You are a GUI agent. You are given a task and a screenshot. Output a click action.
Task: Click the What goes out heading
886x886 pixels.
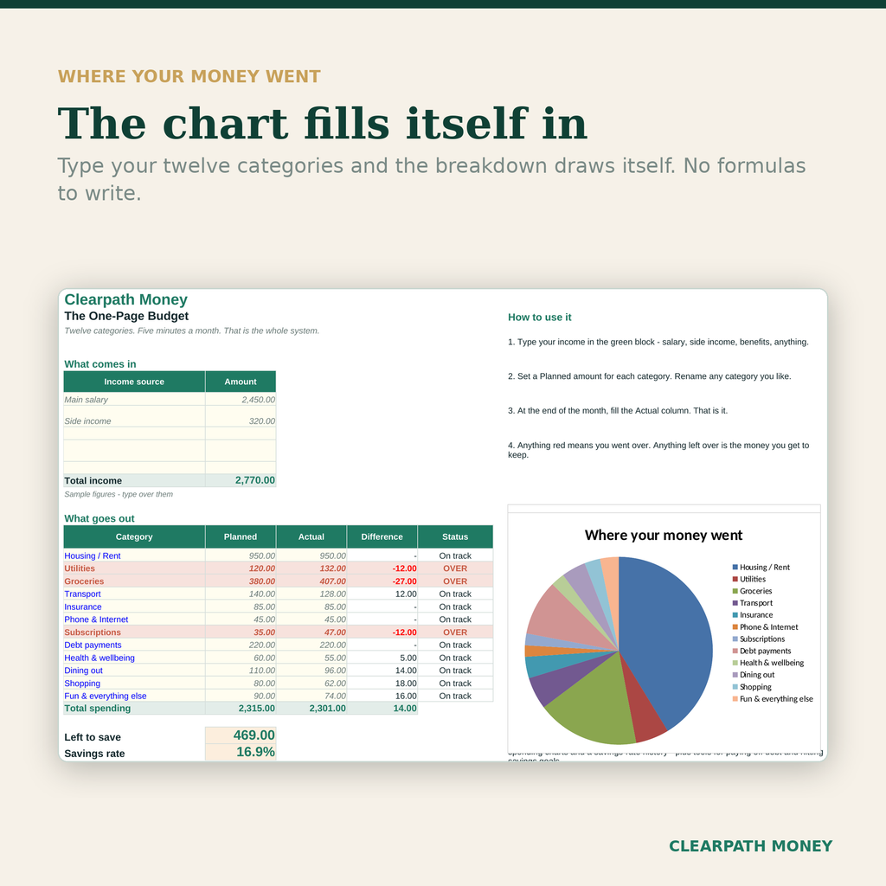pos(100,519)
